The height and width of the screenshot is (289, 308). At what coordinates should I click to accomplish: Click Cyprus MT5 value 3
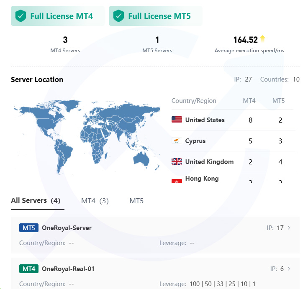click(x=280, y=141)
